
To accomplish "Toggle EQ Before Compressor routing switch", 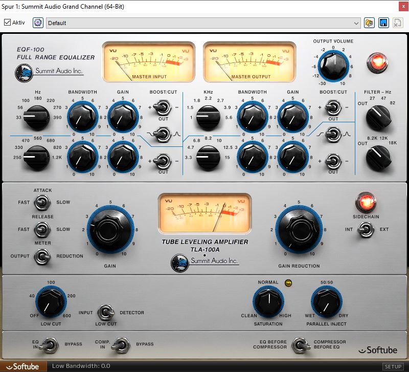I will tap(301, 345).
